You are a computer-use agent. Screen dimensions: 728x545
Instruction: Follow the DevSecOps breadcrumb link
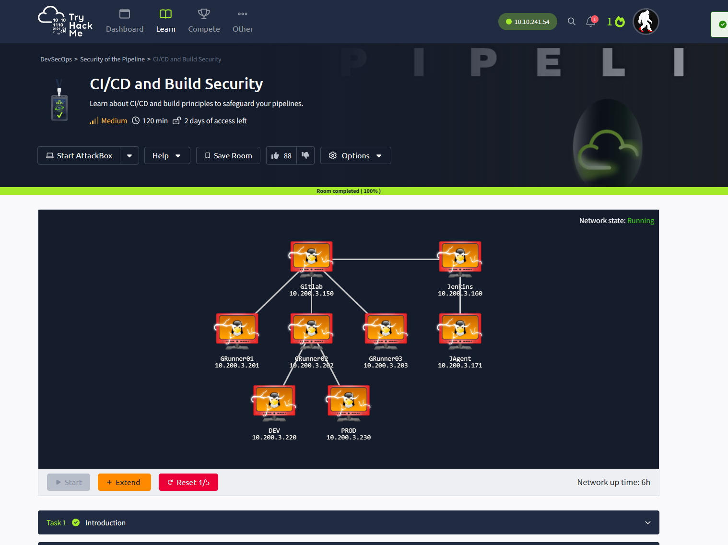(56, 59)
